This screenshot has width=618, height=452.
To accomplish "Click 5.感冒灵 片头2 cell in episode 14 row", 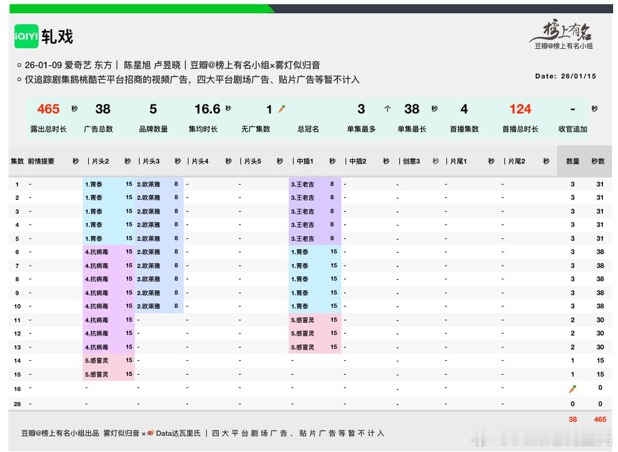I will (x=97, y=361).
